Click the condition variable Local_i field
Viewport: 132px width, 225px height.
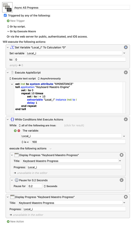coord(71,136)
